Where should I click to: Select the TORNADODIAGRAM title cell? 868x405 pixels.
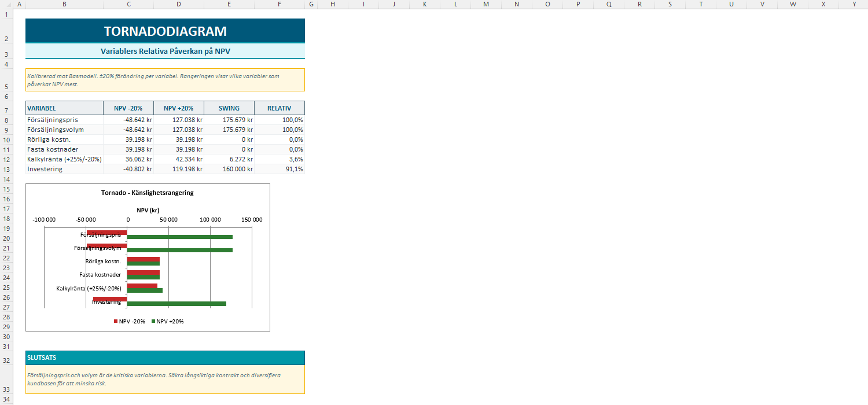click(165, 31)
